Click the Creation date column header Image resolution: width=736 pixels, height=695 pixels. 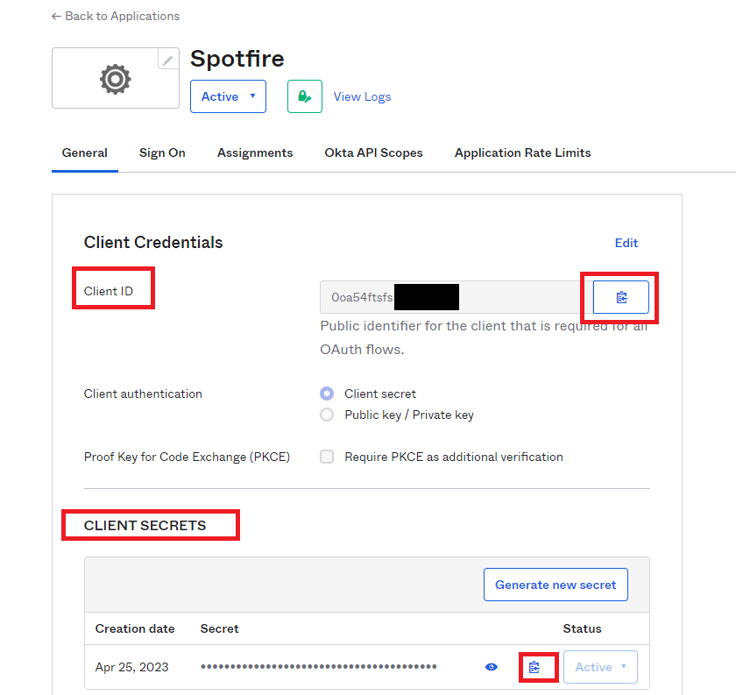coord(135,628)
